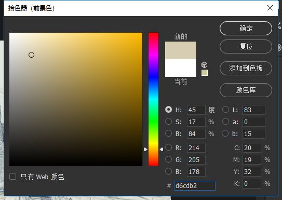The image size is (282, 200).
Task: Click the out-of-gamut cube warning icon
Action: click(204, 65)
